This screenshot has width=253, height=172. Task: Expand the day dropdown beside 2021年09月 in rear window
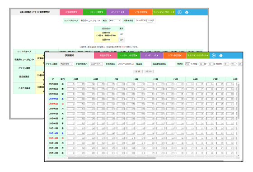(x=150, y=21)
